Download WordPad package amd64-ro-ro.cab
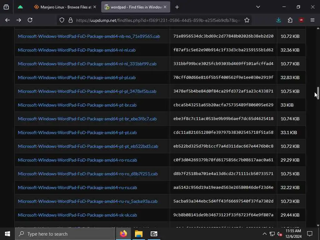The height and width of the screenshot is (240, 320). point(77,160)
